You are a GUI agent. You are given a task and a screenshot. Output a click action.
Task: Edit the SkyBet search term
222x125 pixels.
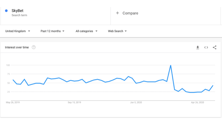pyautogui.click(x=17, y=11)
